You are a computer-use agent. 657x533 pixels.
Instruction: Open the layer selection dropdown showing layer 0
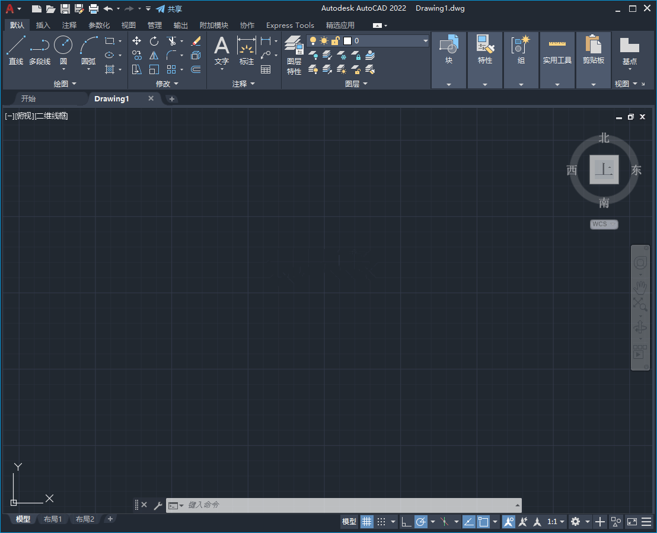point(425,41)
